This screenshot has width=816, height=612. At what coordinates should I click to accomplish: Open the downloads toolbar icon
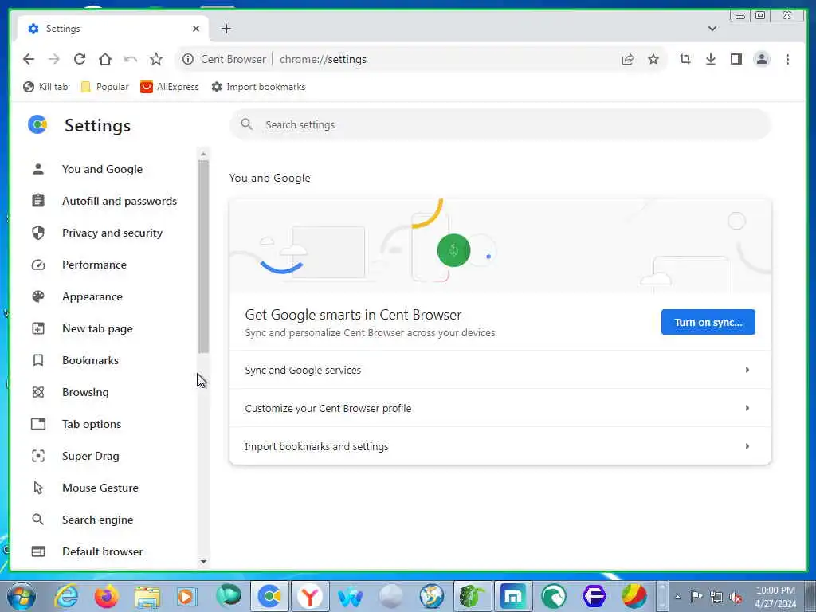click(711, 59)
